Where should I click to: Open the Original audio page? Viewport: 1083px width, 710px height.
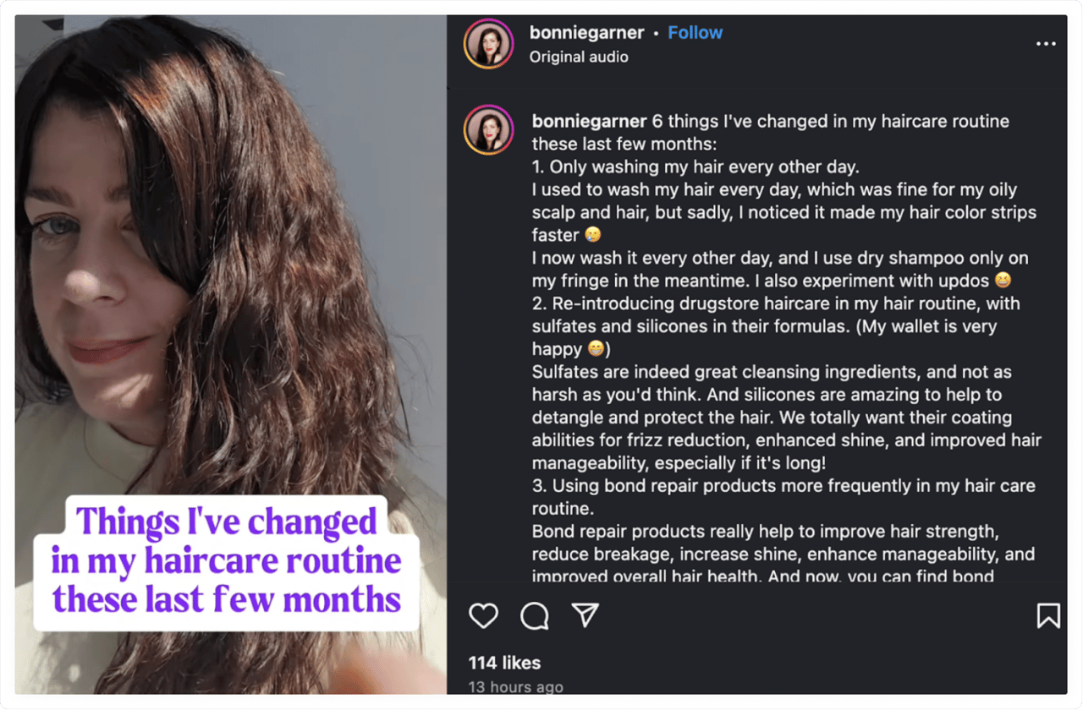pyautogui.click(x=579, y=57)
